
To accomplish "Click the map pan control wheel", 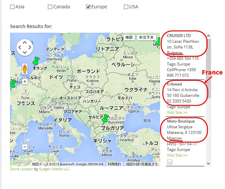I will click(x=25, y=48).
